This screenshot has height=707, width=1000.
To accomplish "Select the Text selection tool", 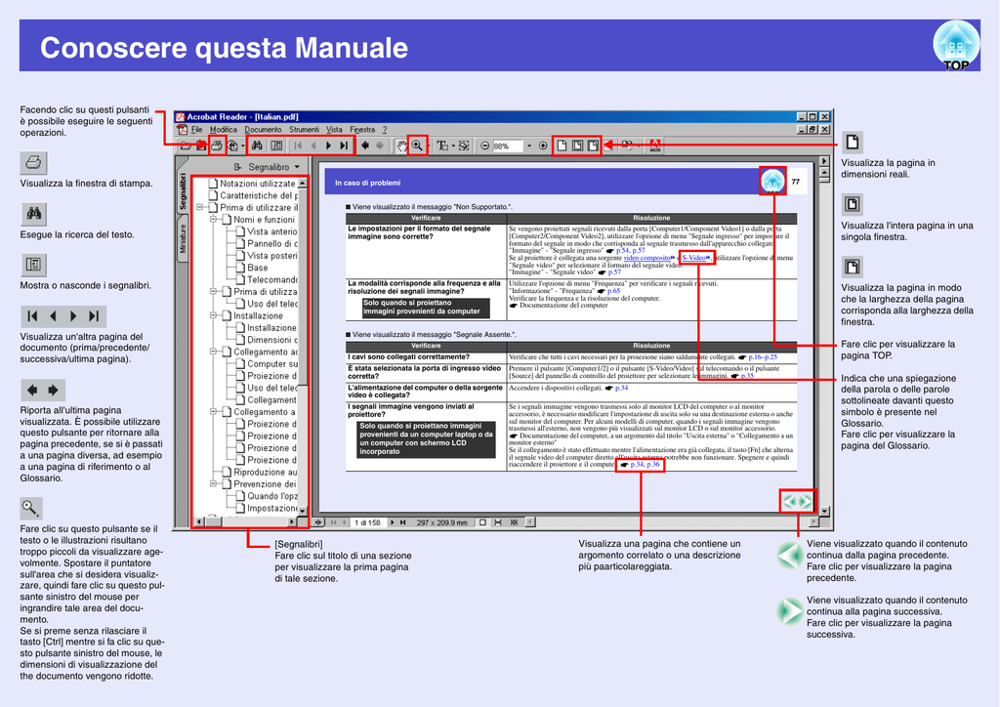I will coord(442,146).
